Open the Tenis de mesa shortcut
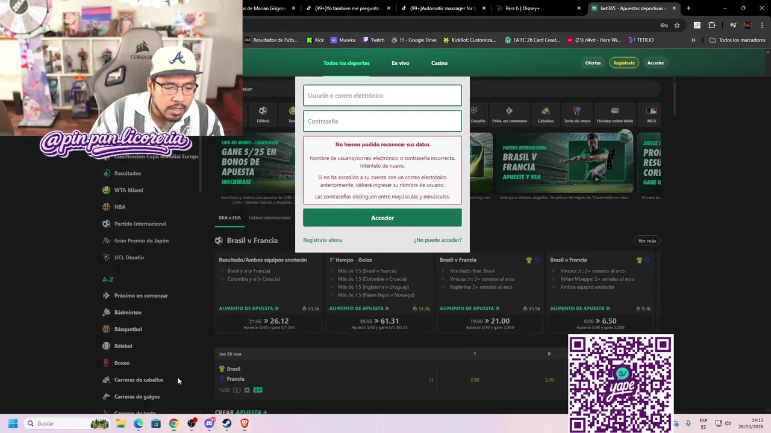 pyautogui.click(x=576, y=114)
